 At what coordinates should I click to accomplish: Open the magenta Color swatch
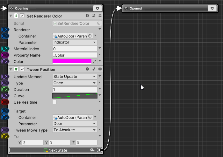[72, 61]
